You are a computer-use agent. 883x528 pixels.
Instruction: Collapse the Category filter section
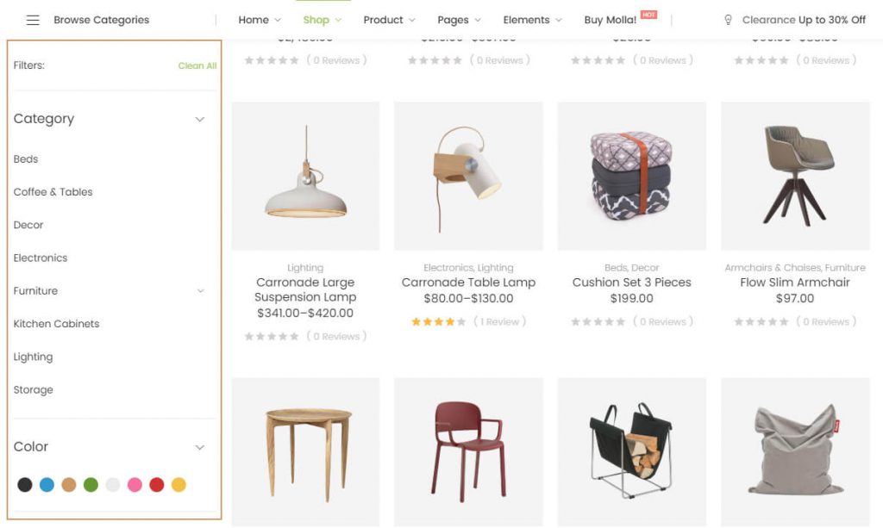(200, 119)
